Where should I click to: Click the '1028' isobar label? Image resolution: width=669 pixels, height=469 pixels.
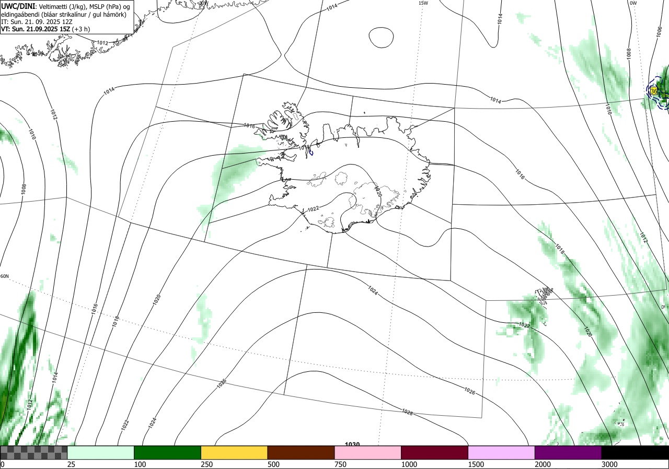(x=408, y=412)
